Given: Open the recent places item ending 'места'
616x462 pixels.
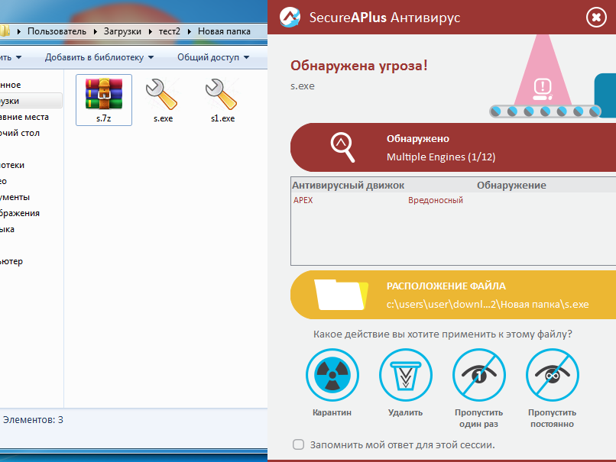Looking at the screenshot, I should (x=24, y=117).
